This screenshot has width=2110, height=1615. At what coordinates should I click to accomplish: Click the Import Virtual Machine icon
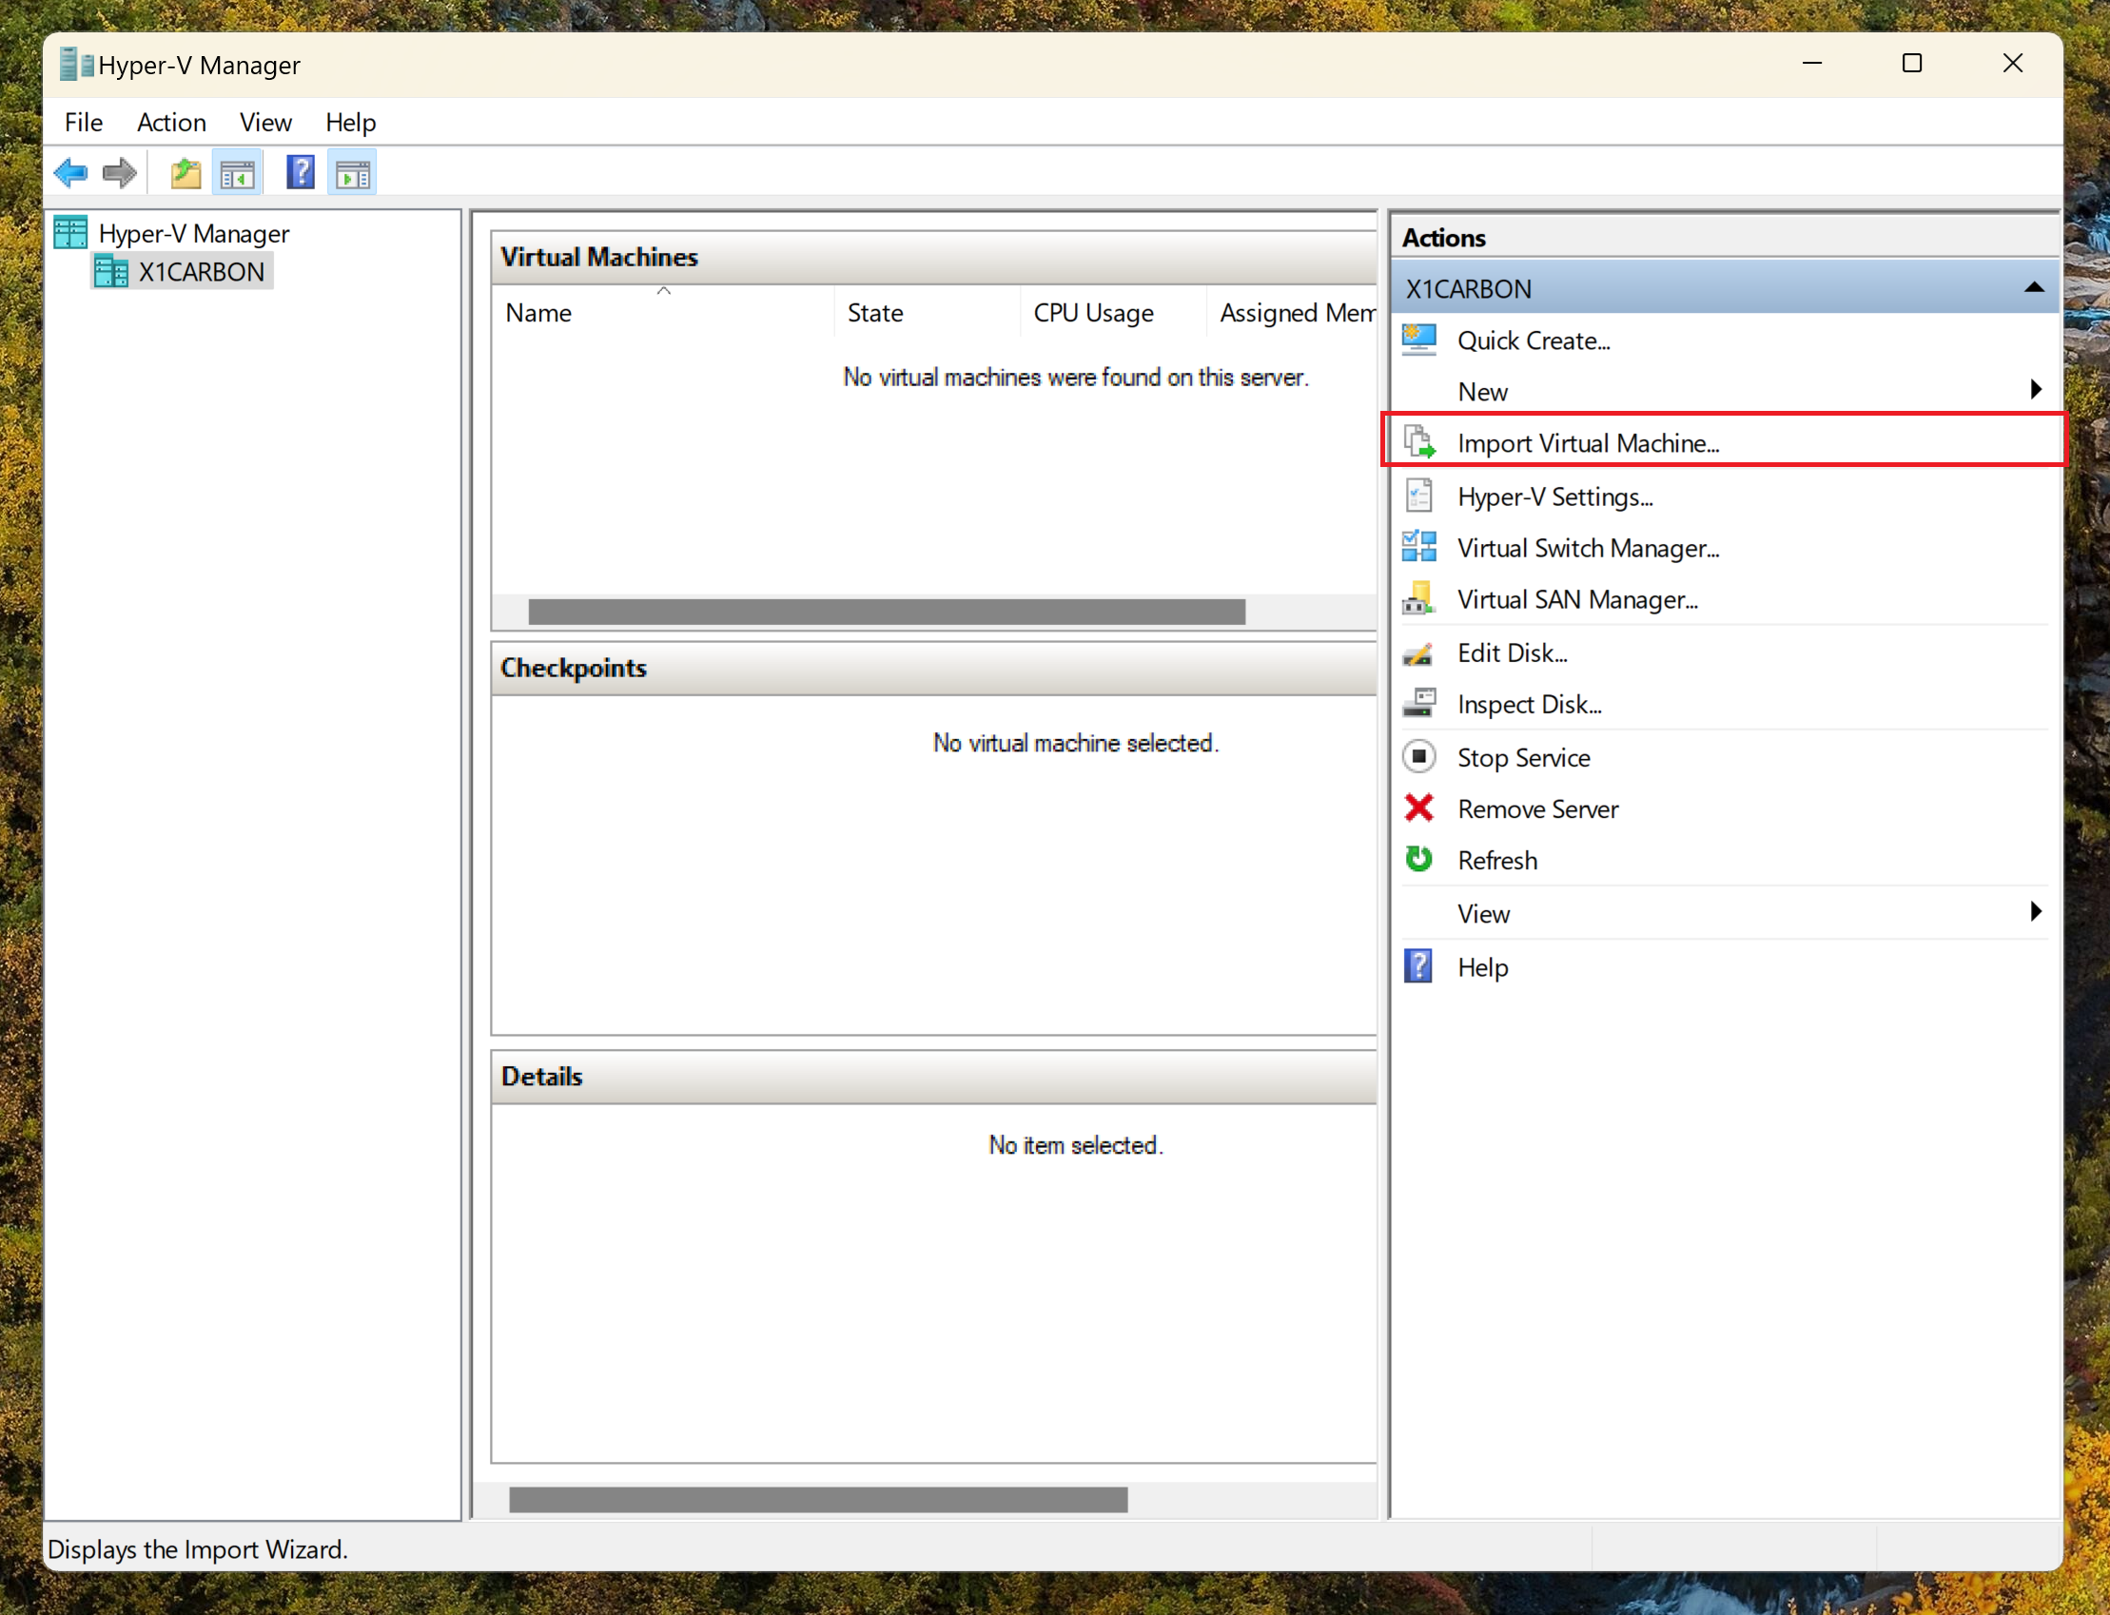click(1419, 443)
